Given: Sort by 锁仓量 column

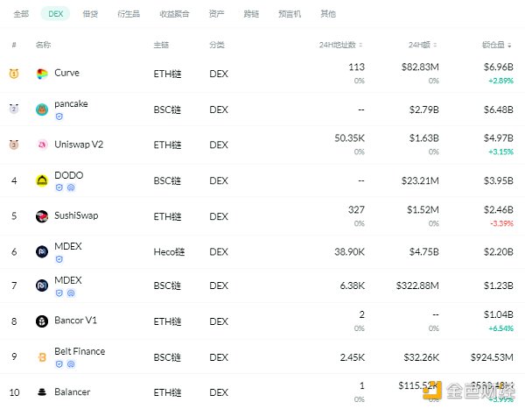Looking at the screenshot, I should tap(497, 45).
